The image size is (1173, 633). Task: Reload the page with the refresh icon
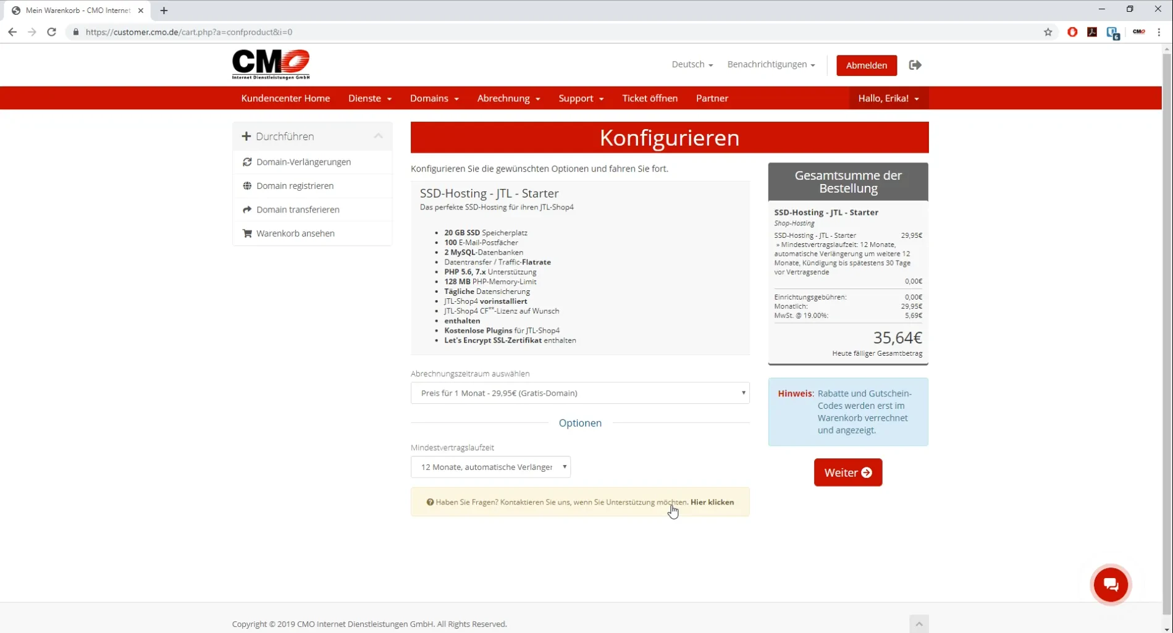click(x=52, y=32)
